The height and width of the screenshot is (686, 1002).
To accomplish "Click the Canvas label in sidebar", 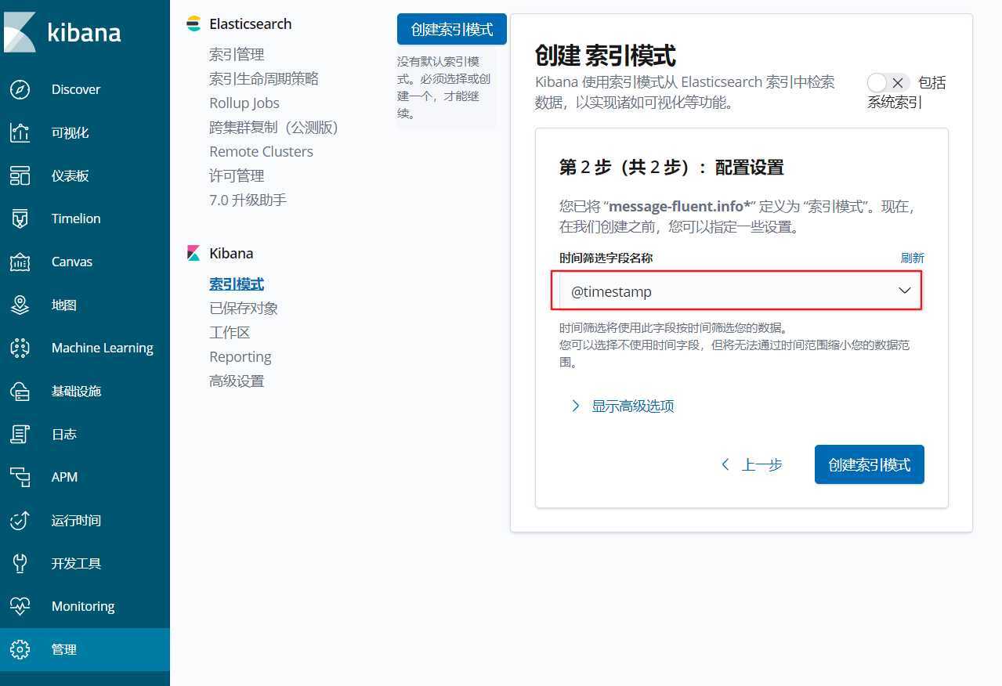I will tap(72, 262).
